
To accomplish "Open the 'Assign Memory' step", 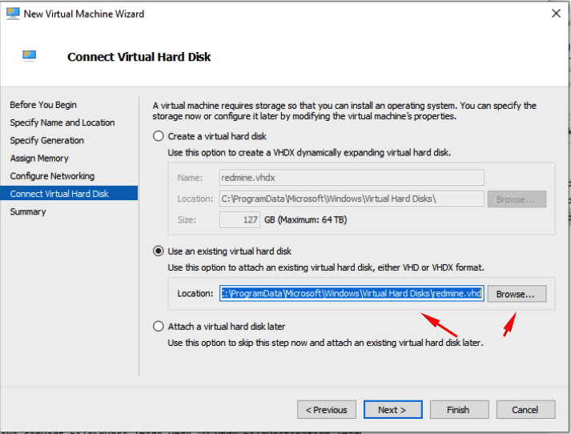I will [x=39, y=159].
